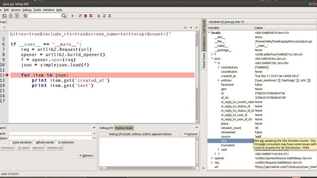This screenshot has width=317, height=178.
Task: Start debugging with the green play icon
Action: [x=73, y=16]
